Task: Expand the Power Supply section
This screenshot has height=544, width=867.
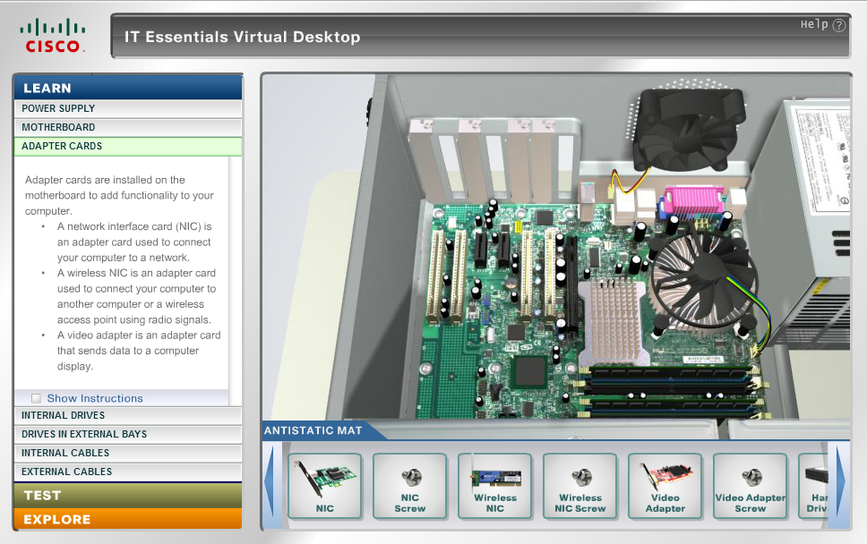Action: point(127,108)
